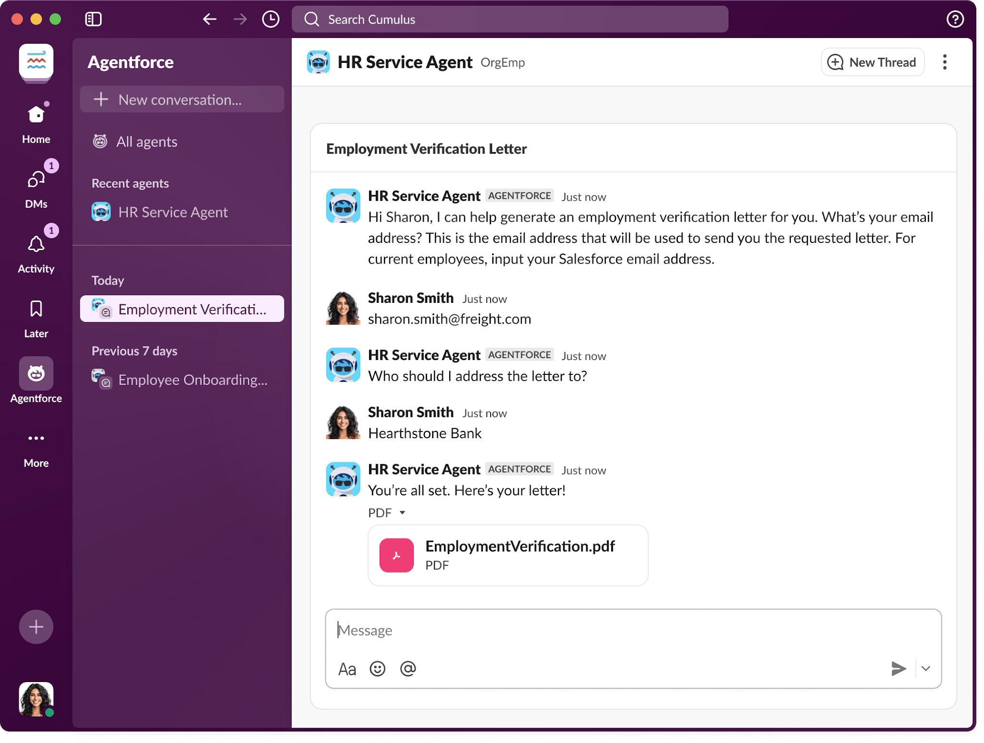This screenshot has height=743, width=984.
Task: Click the Employment Verification Letter thread title
Action: pyautogui.click(x=427, y=149)
